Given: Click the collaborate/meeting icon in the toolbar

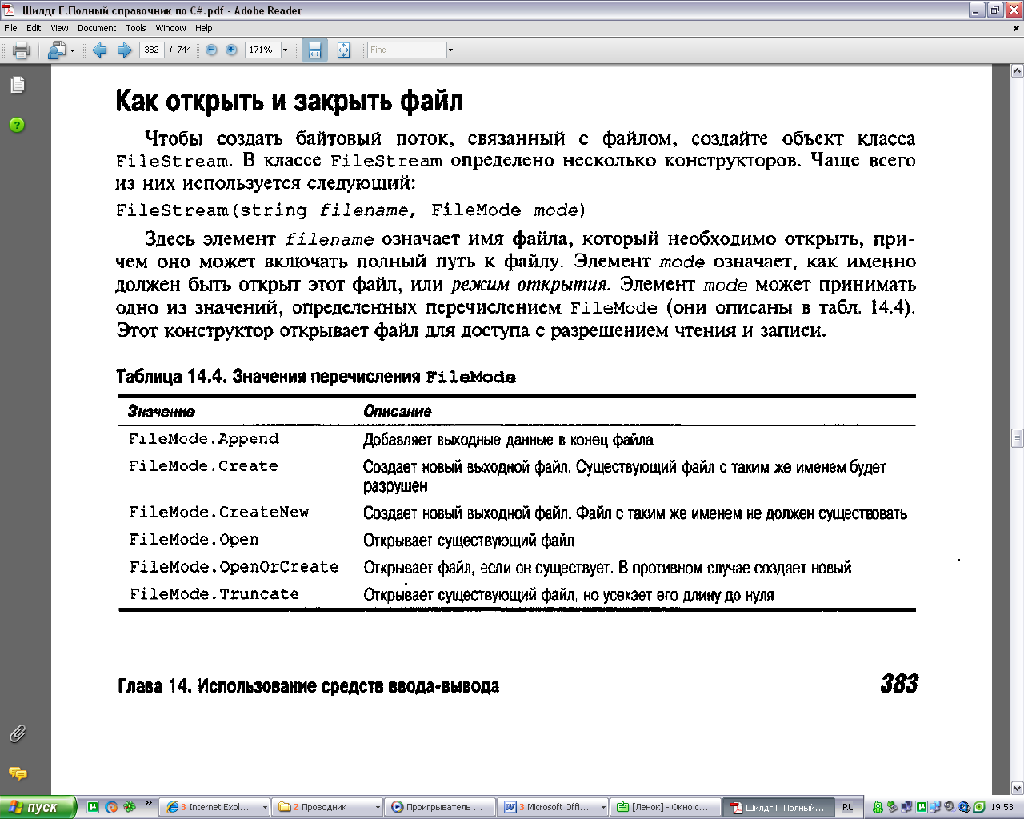Looking at the screenshot, I should (56, 50).
